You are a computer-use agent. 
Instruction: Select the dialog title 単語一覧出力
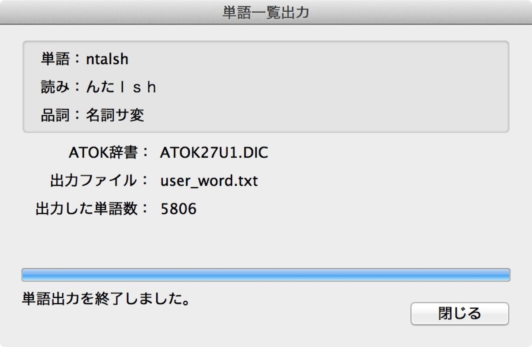coord(266,12)
